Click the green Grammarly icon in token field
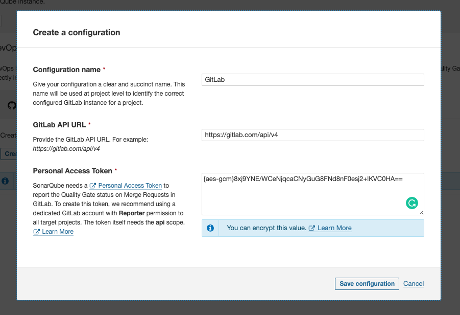 pyautogui.click(x=411, y=203)
